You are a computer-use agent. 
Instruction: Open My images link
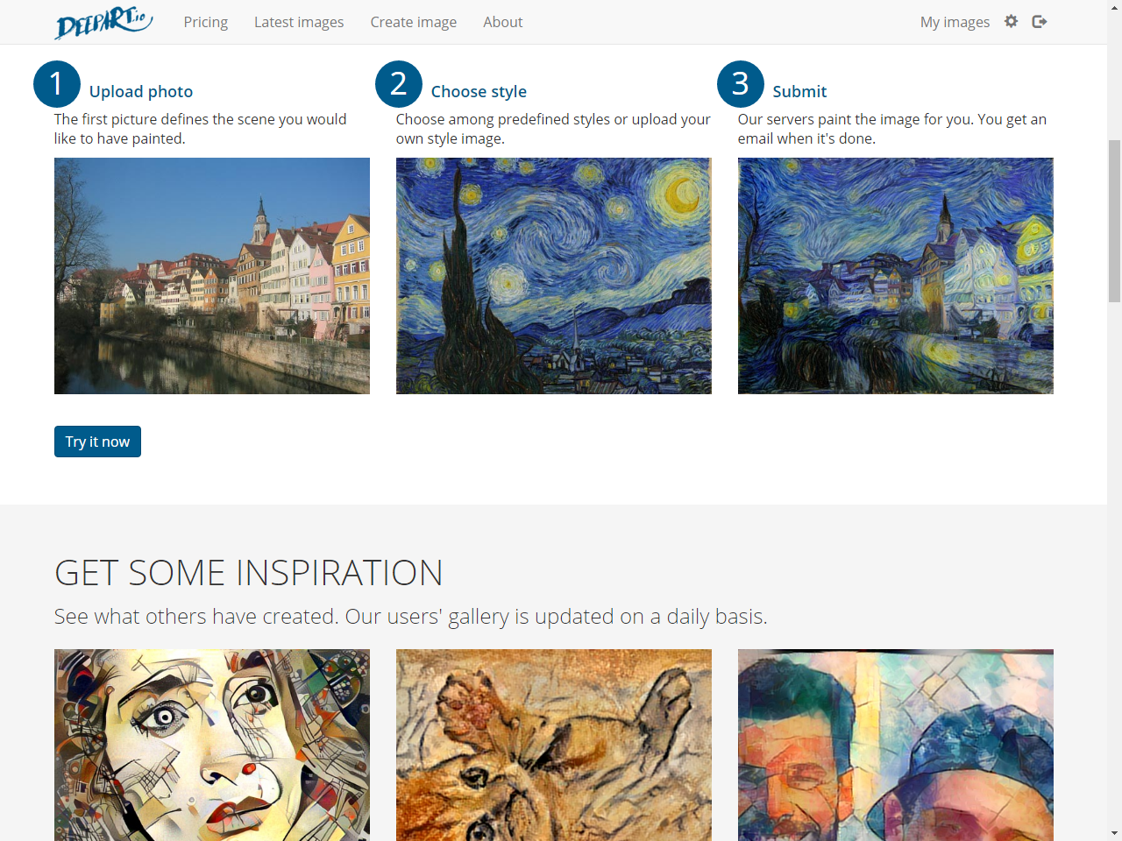point(955,22)
